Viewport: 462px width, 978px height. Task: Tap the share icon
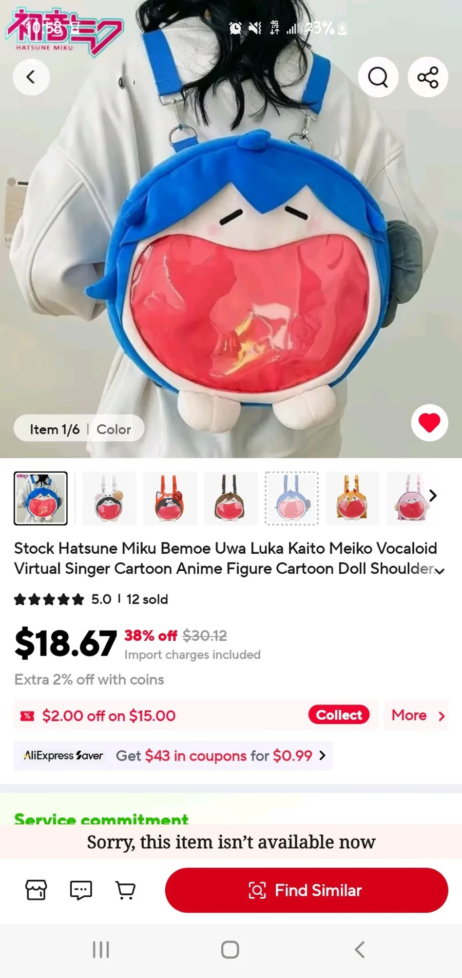428,77
